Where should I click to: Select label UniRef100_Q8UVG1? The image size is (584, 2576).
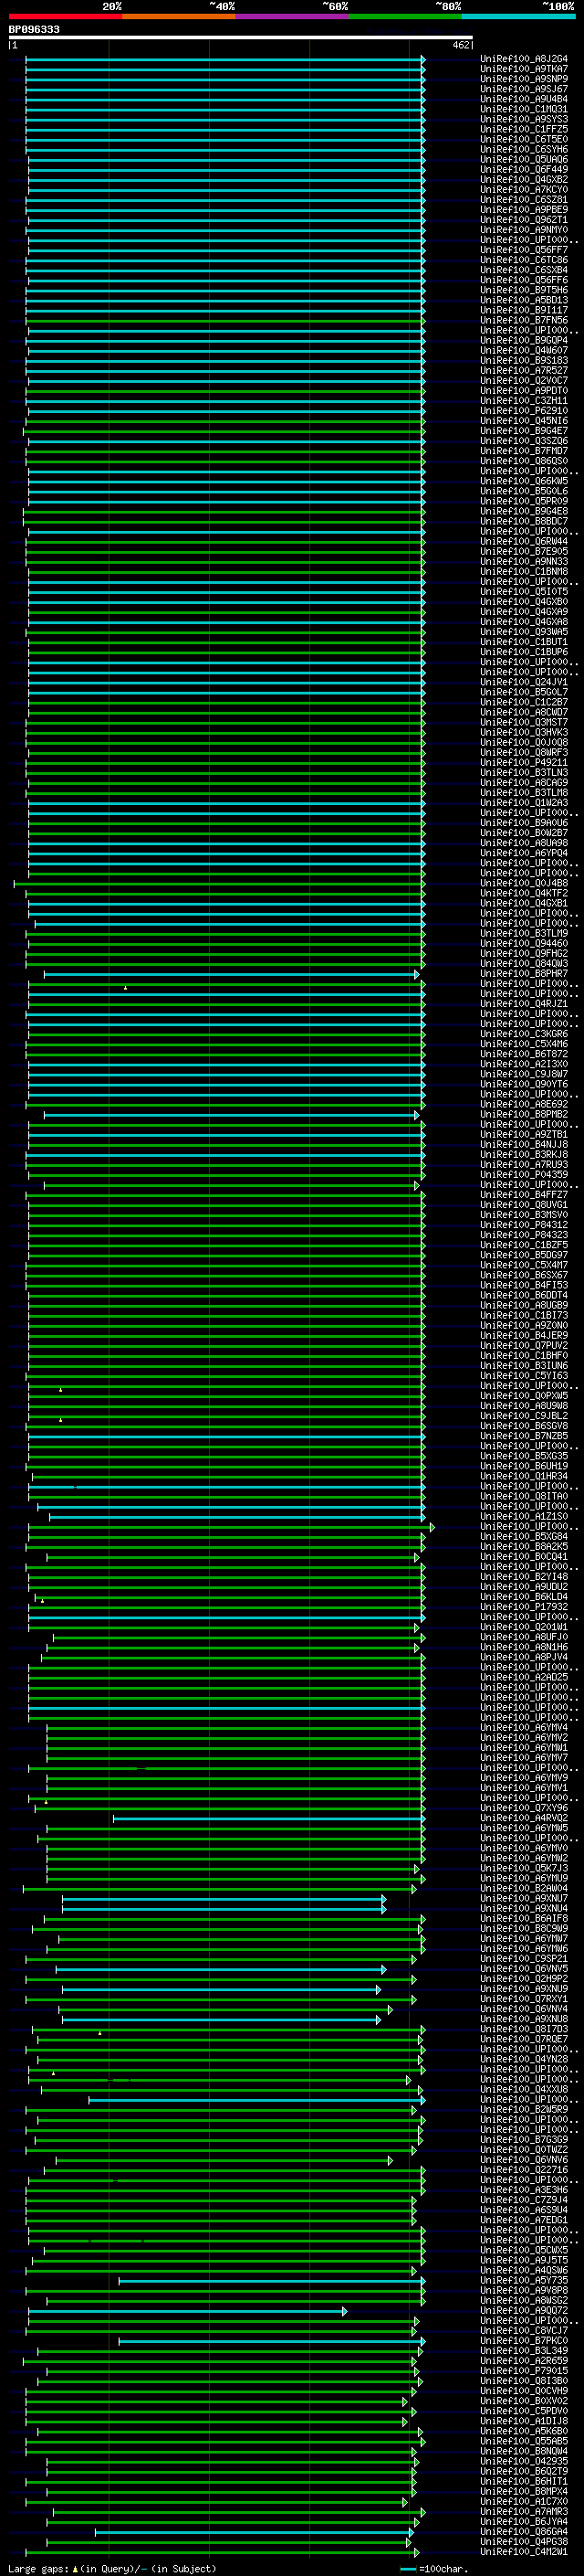point(524,1205)
